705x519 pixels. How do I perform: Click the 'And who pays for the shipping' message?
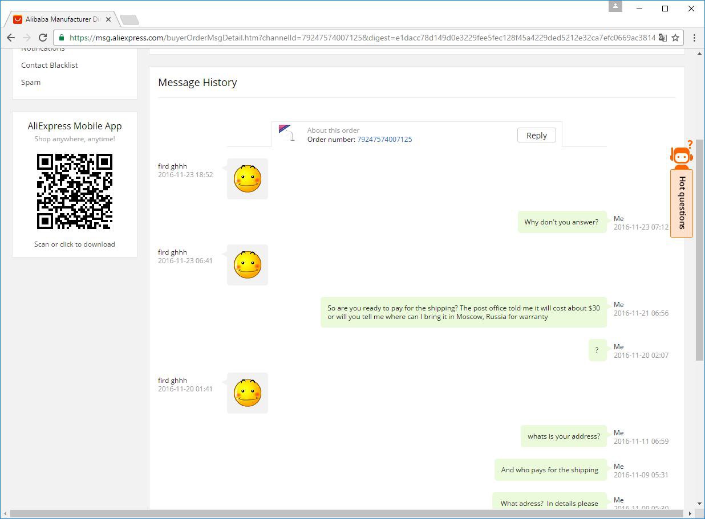550,470
